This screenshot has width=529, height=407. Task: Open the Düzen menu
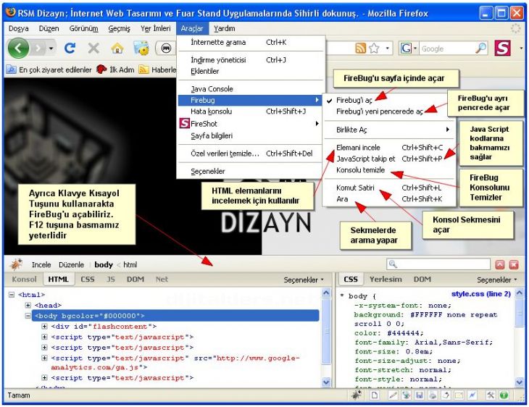click(49, 28)
